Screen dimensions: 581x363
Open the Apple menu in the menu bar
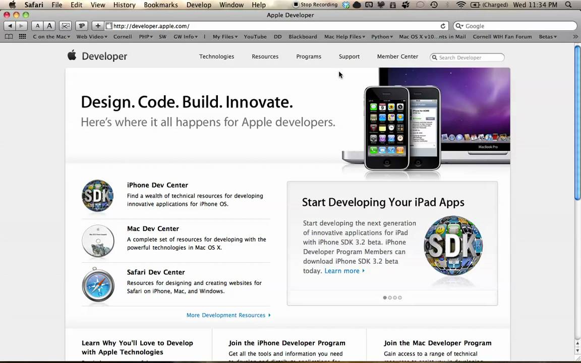[x=12, y=5]
